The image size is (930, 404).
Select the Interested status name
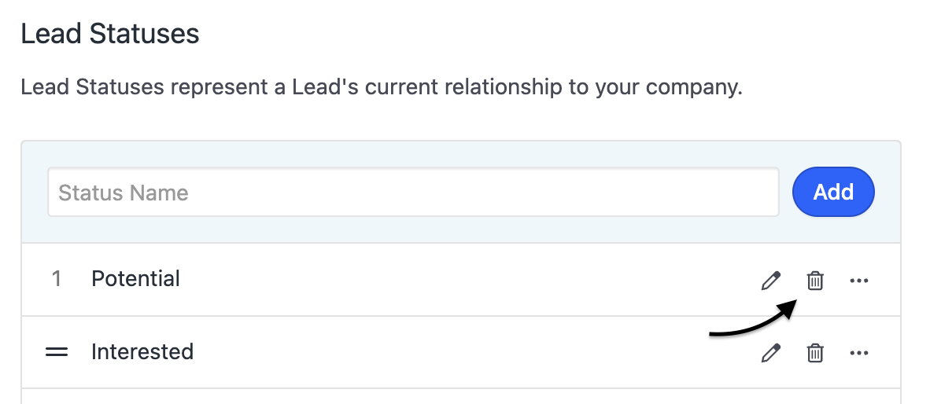(x=142, y=351)
